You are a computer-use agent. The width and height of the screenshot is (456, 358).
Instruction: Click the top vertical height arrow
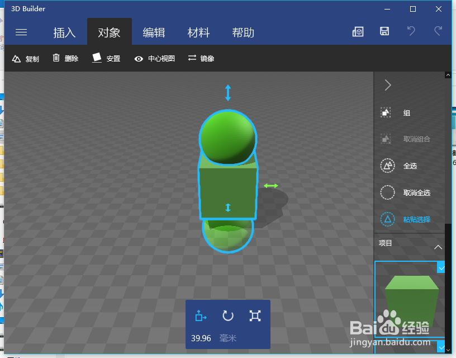228,93
